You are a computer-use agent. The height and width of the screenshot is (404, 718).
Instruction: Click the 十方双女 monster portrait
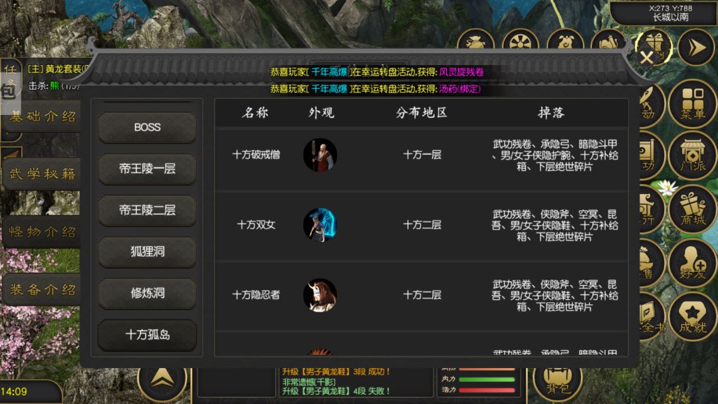tap(320, 225)
